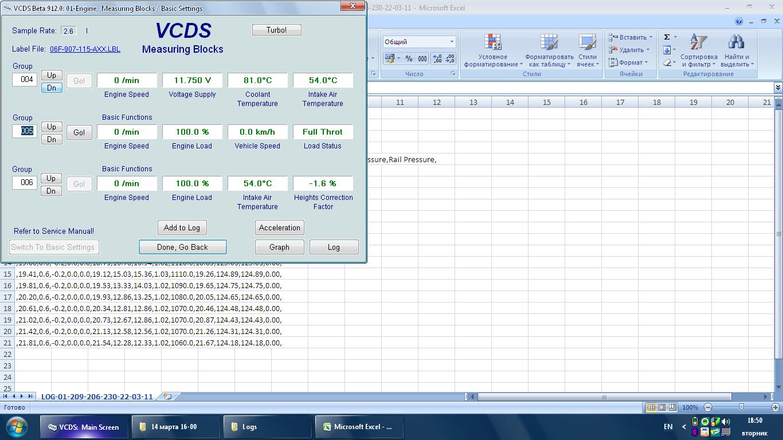
Task: Apply percent style in Number group
Action: pyautogui.click(x=409, y=58)
